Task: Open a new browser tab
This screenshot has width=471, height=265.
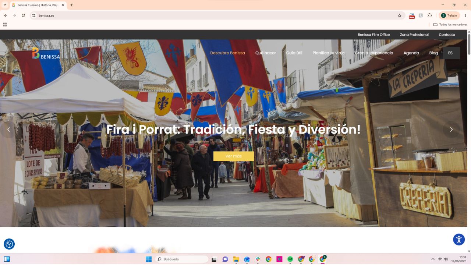Action: click(x=71, y=5)
